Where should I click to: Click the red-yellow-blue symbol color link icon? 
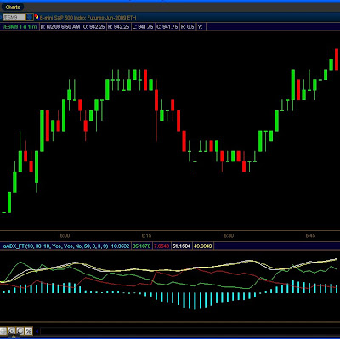coord(37,17)
